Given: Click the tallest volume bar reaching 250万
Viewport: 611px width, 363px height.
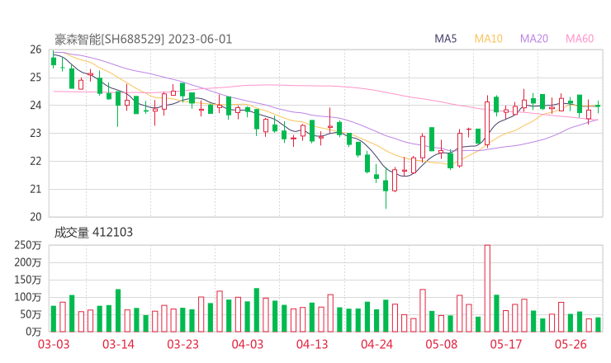Looking at the screenshot, I should (487, 288).
